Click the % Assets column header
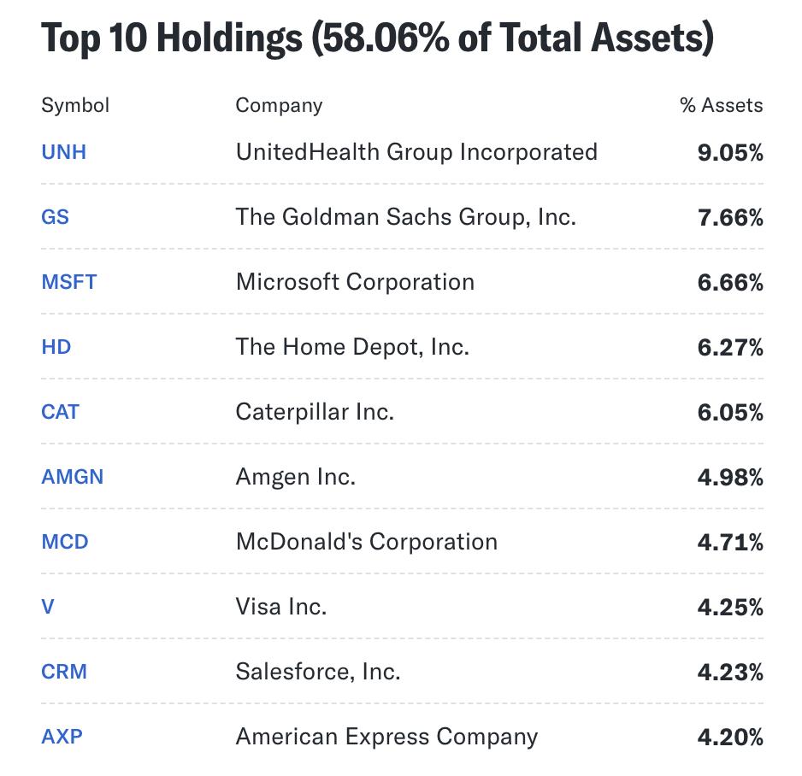 pos(721,105)
